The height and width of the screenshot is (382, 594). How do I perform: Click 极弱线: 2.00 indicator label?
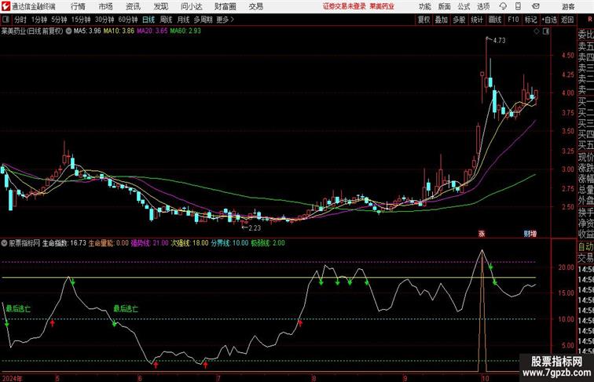(x=268, y=243)
